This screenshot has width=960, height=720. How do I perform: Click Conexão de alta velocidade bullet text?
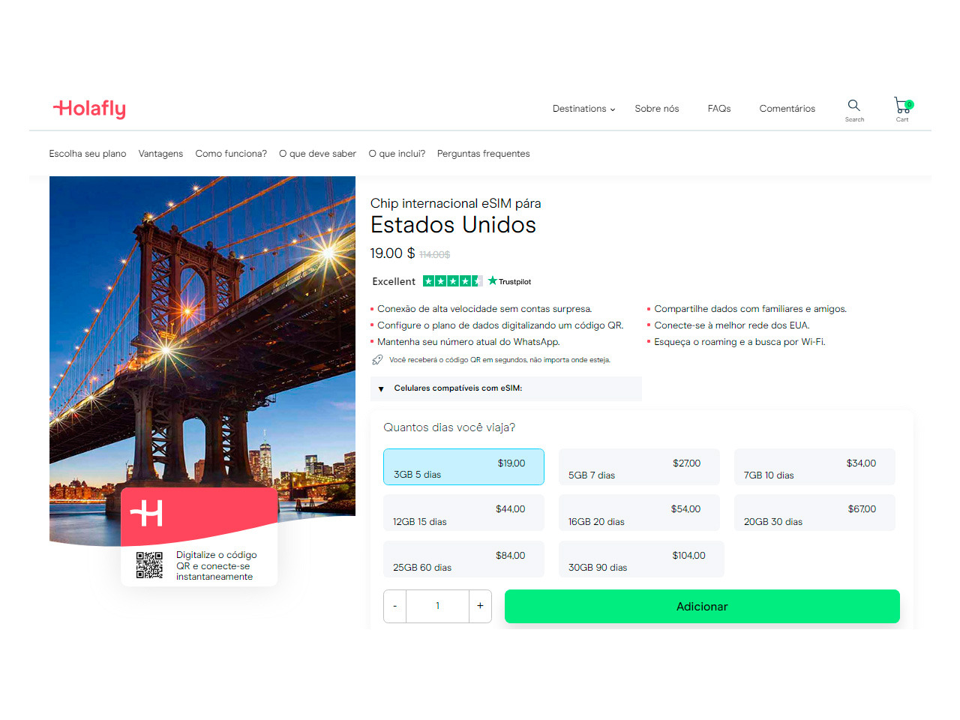484,309
